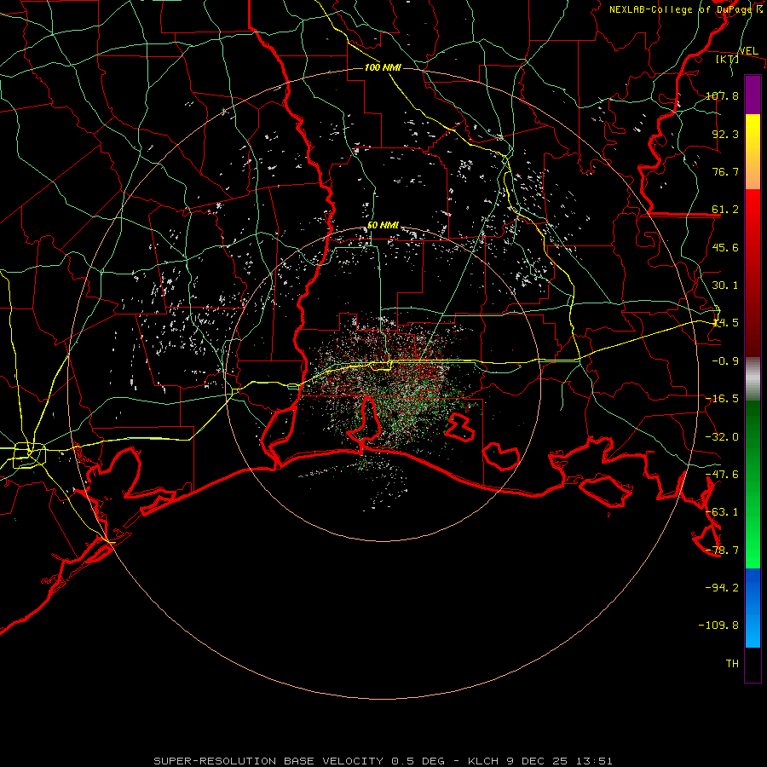Select the 107.8 velocity scale value
767x767 pixels.
pos(722,95)
